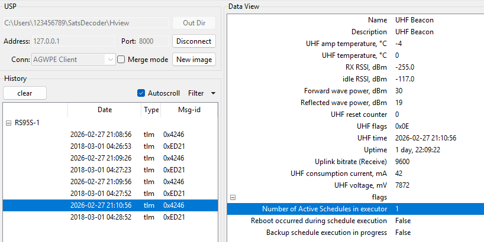Sort history by Date column header

click(x=104, y=110)
